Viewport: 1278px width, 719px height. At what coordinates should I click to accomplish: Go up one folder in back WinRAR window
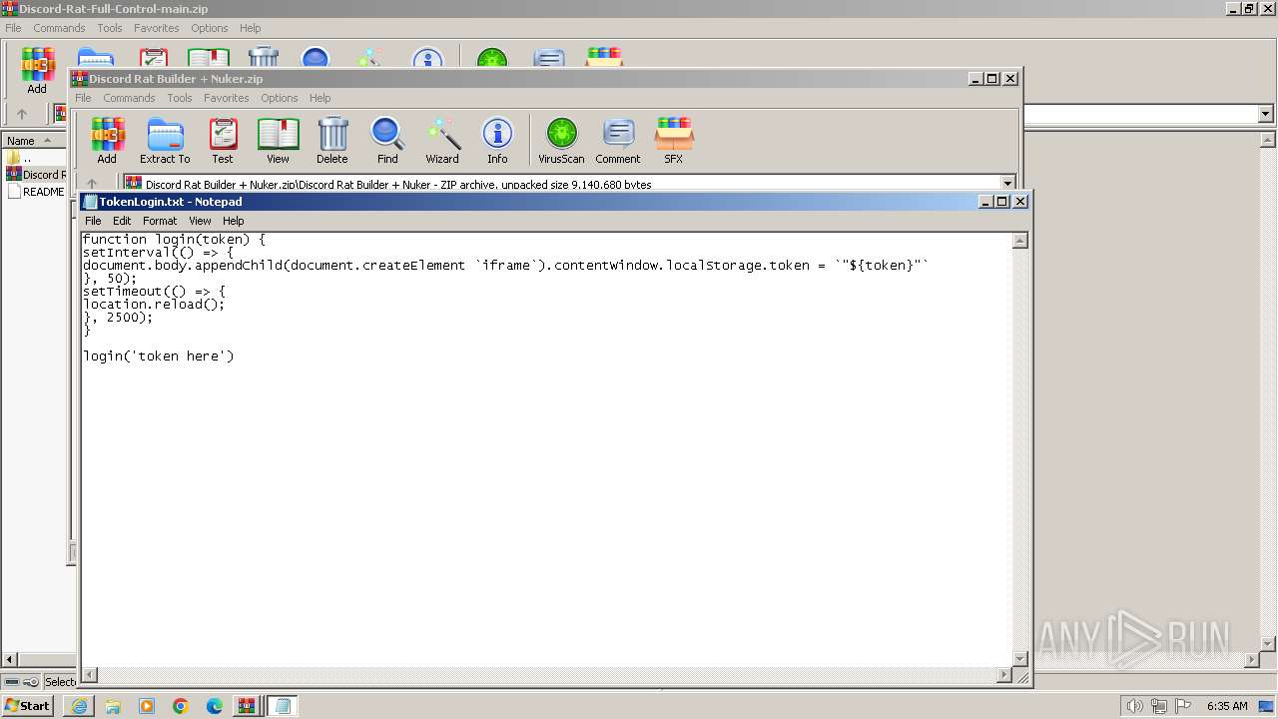(x=22, y=114)
